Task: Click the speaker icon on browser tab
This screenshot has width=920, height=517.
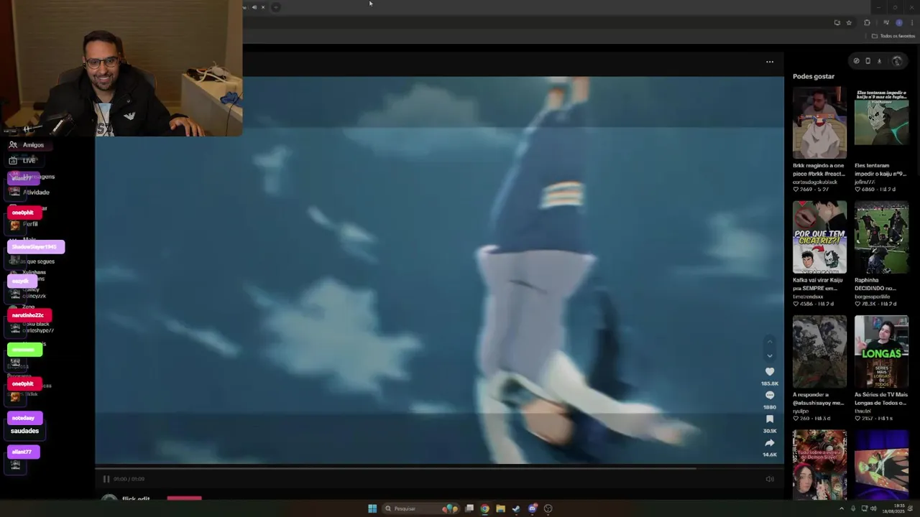Action: click(254, 7)
